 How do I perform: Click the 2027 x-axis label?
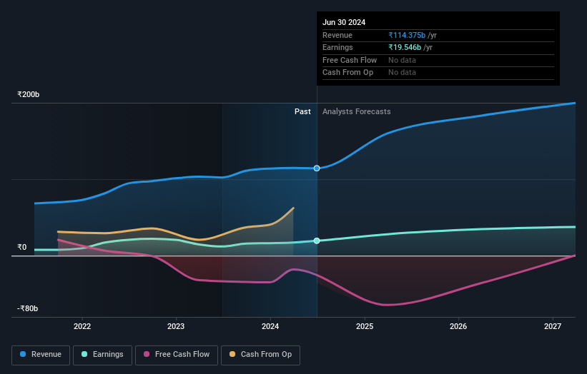pyautogui.click(x=553, y=327)
